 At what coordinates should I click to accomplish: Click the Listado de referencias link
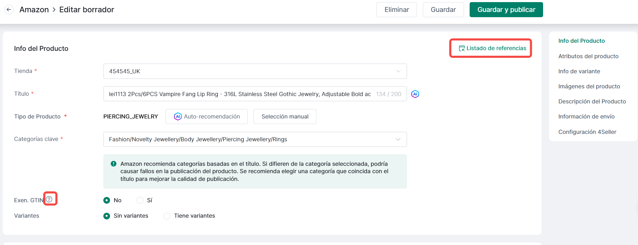pyautogui.click(x=492, y=48)
